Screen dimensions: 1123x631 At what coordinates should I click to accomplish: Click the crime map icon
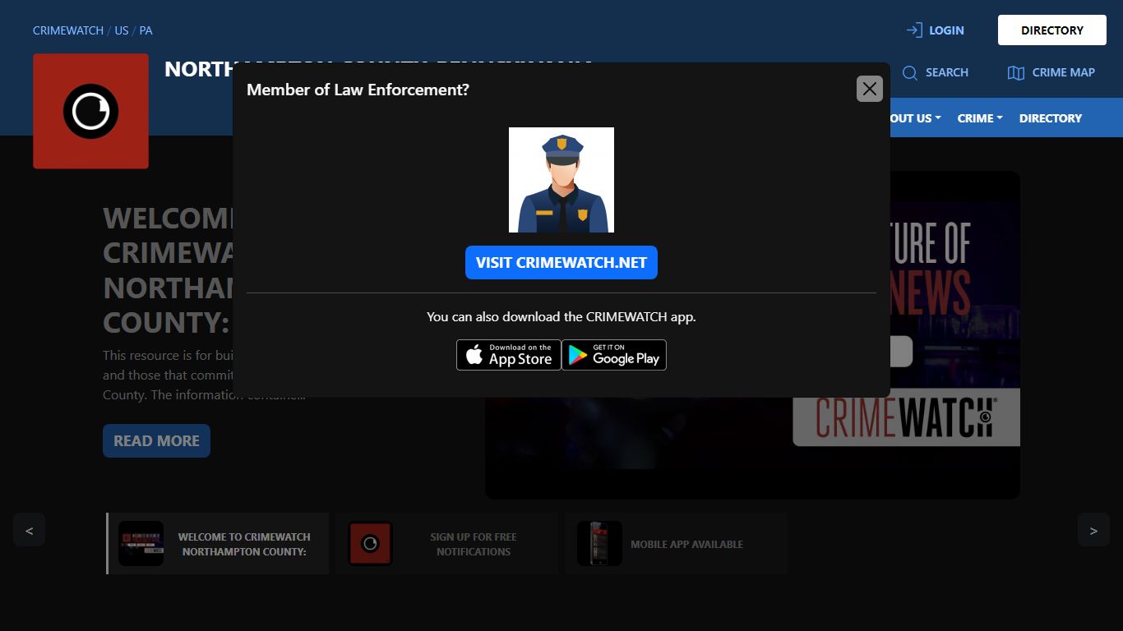tap(1016, 73)
